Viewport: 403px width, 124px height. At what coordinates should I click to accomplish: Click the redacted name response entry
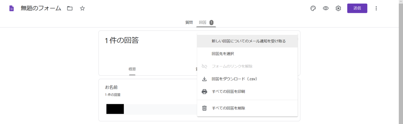(115, 109)
